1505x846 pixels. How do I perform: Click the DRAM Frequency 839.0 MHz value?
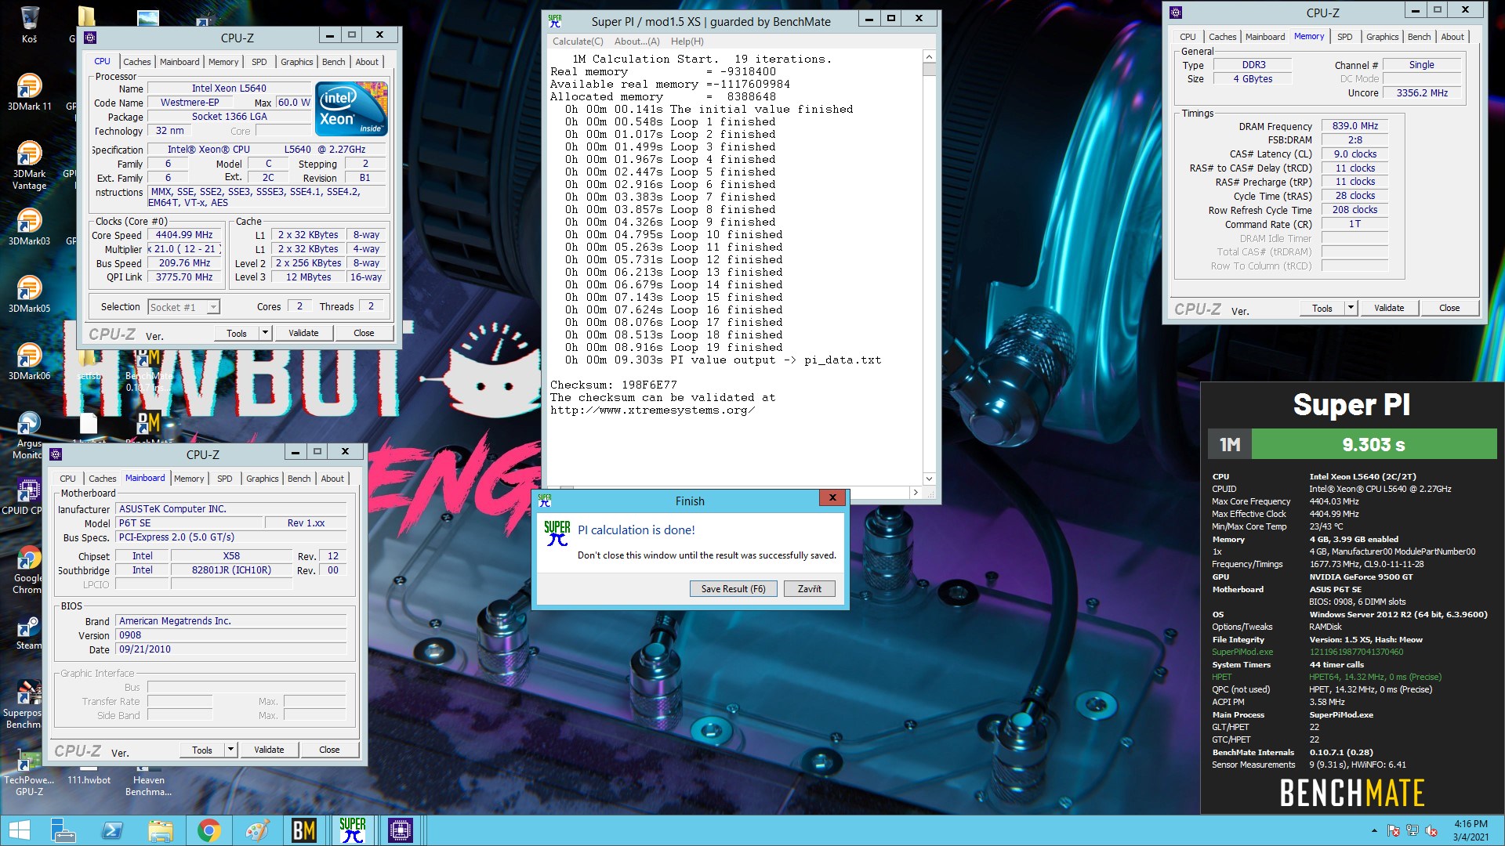pyautogui.click(x=1354, y=126)
